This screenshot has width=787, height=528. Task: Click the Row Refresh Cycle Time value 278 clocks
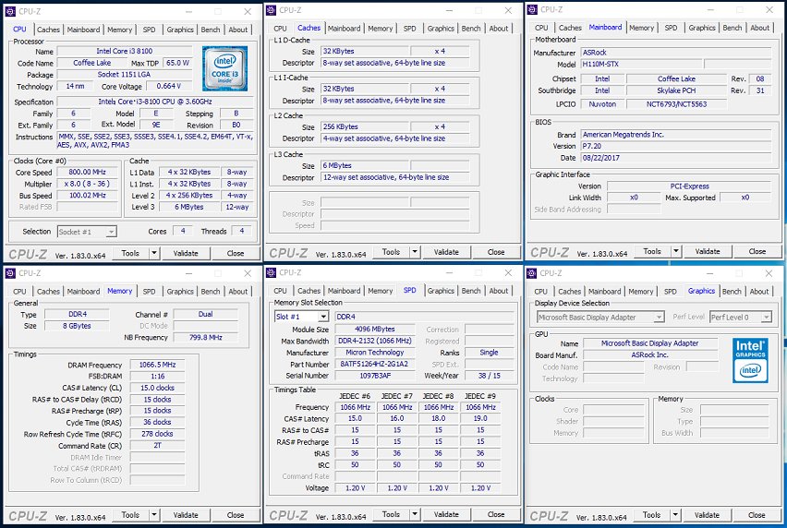157,434
